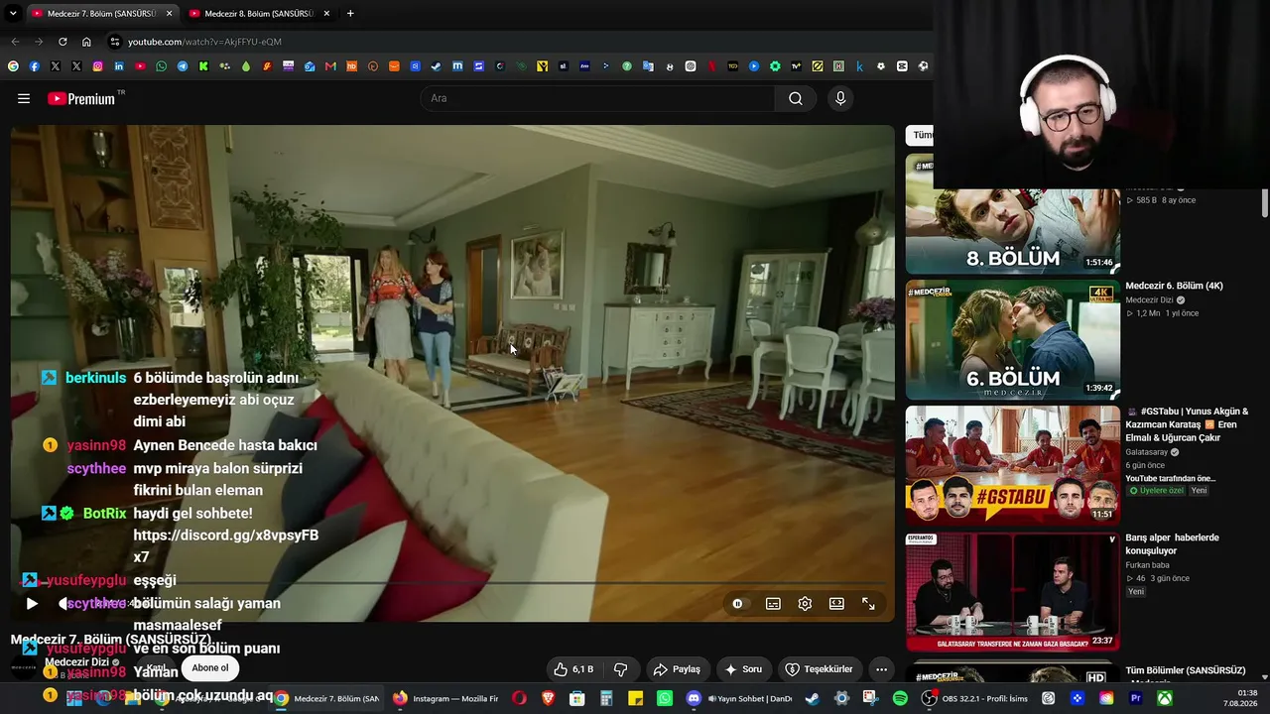This screenshot has width=1270, height=714.
Task: Go to browser home page
Action: pyautogui.click(x=86, y=42)
